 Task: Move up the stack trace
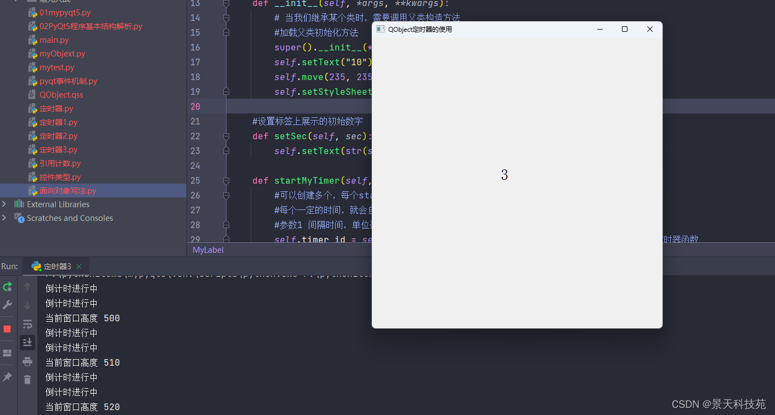[x=27, y=287]
